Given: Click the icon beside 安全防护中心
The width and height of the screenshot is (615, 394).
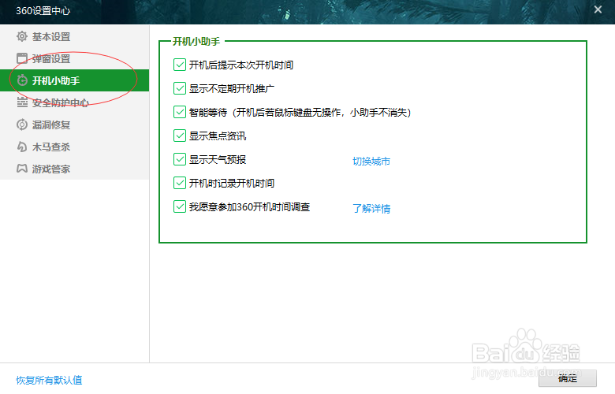Looking at the screenshot, I should click(22, 102).
